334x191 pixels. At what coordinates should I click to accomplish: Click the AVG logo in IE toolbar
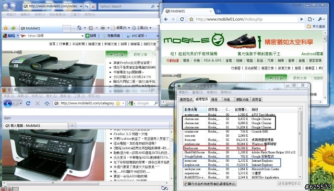[9, 36]
